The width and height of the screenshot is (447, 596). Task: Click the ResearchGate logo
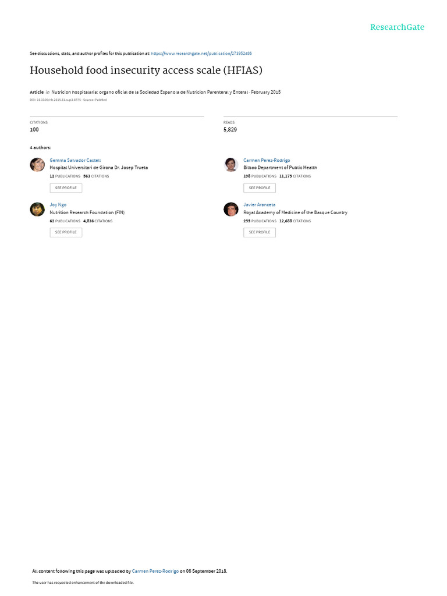point(397,27)
